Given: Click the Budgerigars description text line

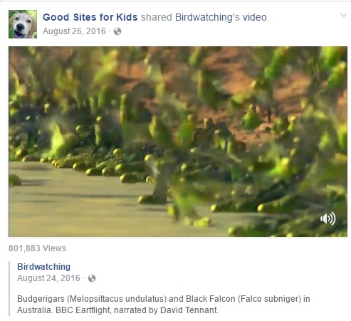Looking at the screenshot, I should (x=164, y=299).
